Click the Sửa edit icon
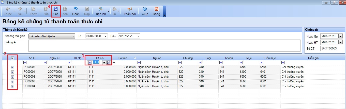Screen dimensions: 346x109 (x=46, y=9)
